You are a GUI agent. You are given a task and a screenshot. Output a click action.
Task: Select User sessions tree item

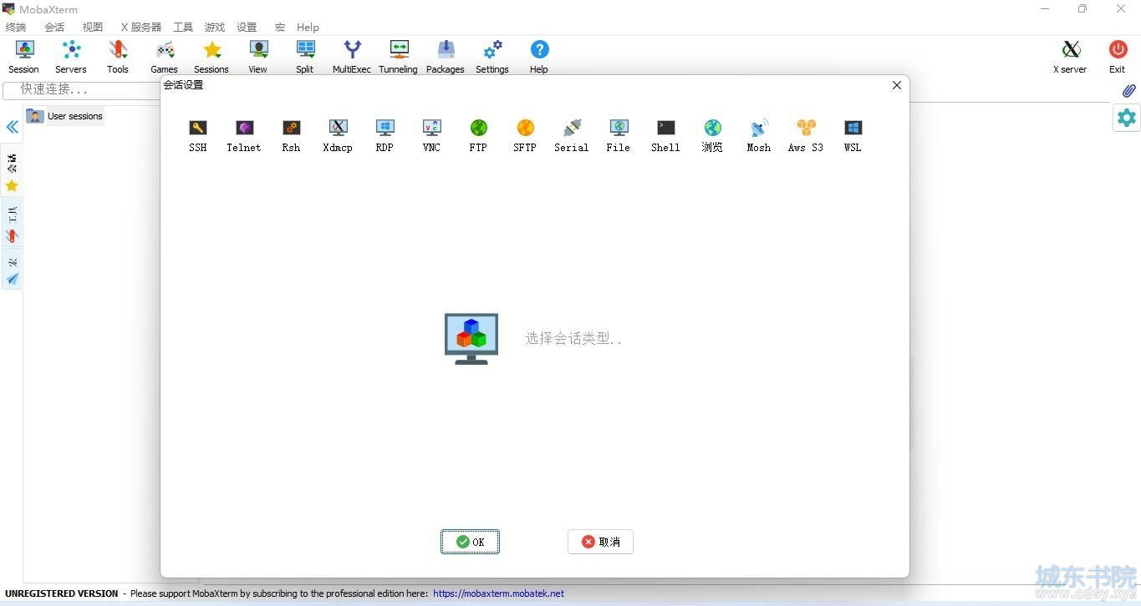tap(74, 116)
